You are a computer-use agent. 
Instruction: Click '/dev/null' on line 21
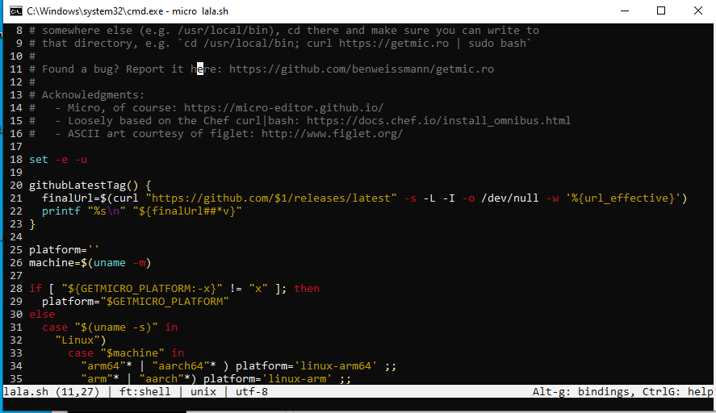[x=510, y=198]
